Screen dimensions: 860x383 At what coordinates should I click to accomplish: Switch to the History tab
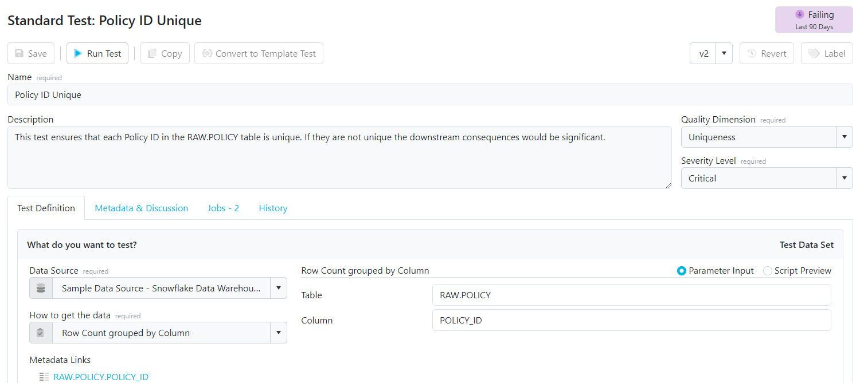[x=273, y=208]
